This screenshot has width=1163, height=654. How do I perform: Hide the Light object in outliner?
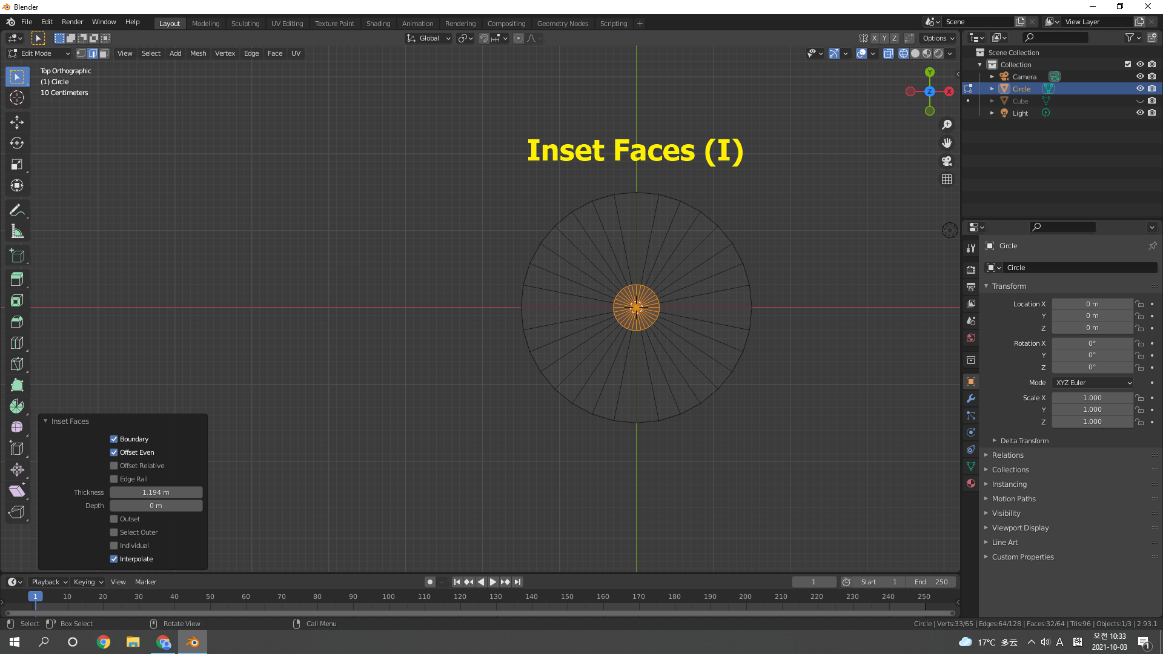[x=1139, y=113]
